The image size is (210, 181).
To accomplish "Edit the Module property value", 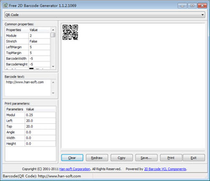I will click(x=39, y=35).
